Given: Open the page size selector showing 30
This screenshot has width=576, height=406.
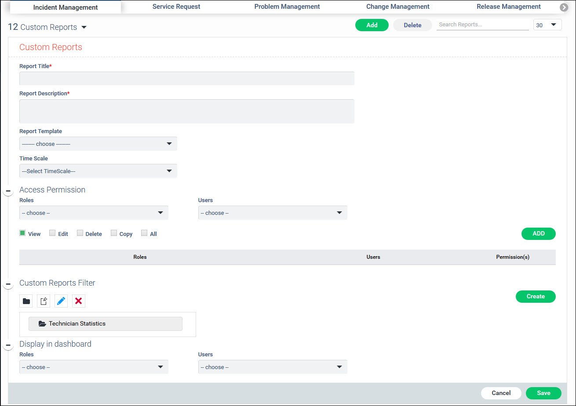Looking at the screenshot, I should (x=547, y=25).
